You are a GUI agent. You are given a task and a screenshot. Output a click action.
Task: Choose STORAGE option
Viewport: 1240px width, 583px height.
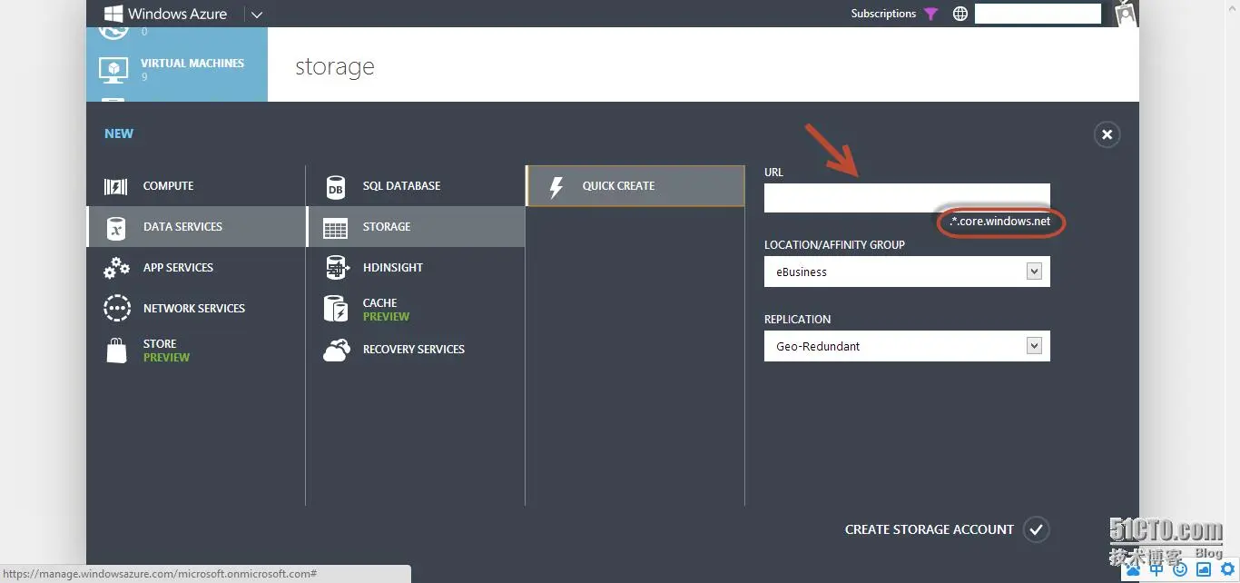click(416, 227)
